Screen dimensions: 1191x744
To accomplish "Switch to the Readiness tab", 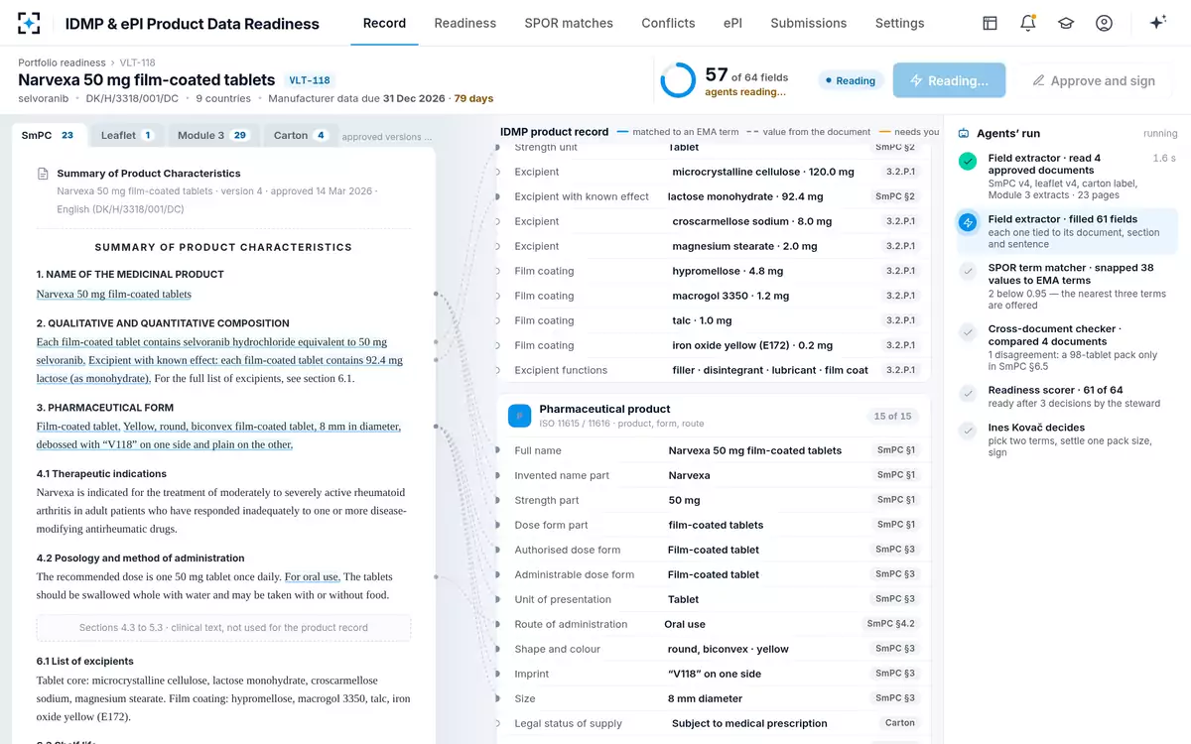I will tap(465, 23).
